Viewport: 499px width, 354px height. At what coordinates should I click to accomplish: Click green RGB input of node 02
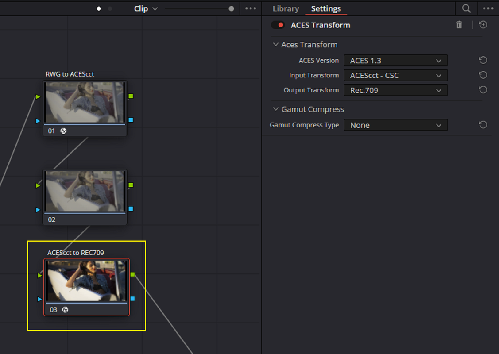click(x=38, y=185)
